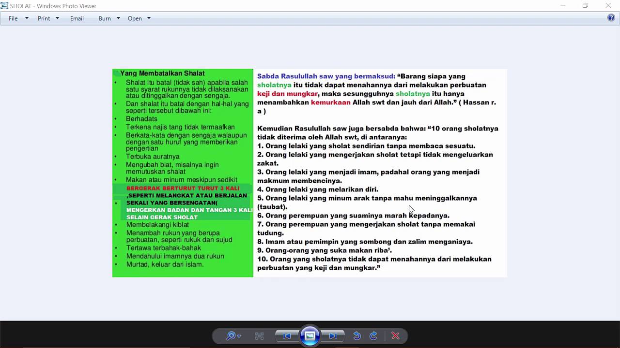This screenshot has height=348, width=620.
Task: Click the line 'Berhadats'
Action: pyautogui.click(x=141, y=119)
